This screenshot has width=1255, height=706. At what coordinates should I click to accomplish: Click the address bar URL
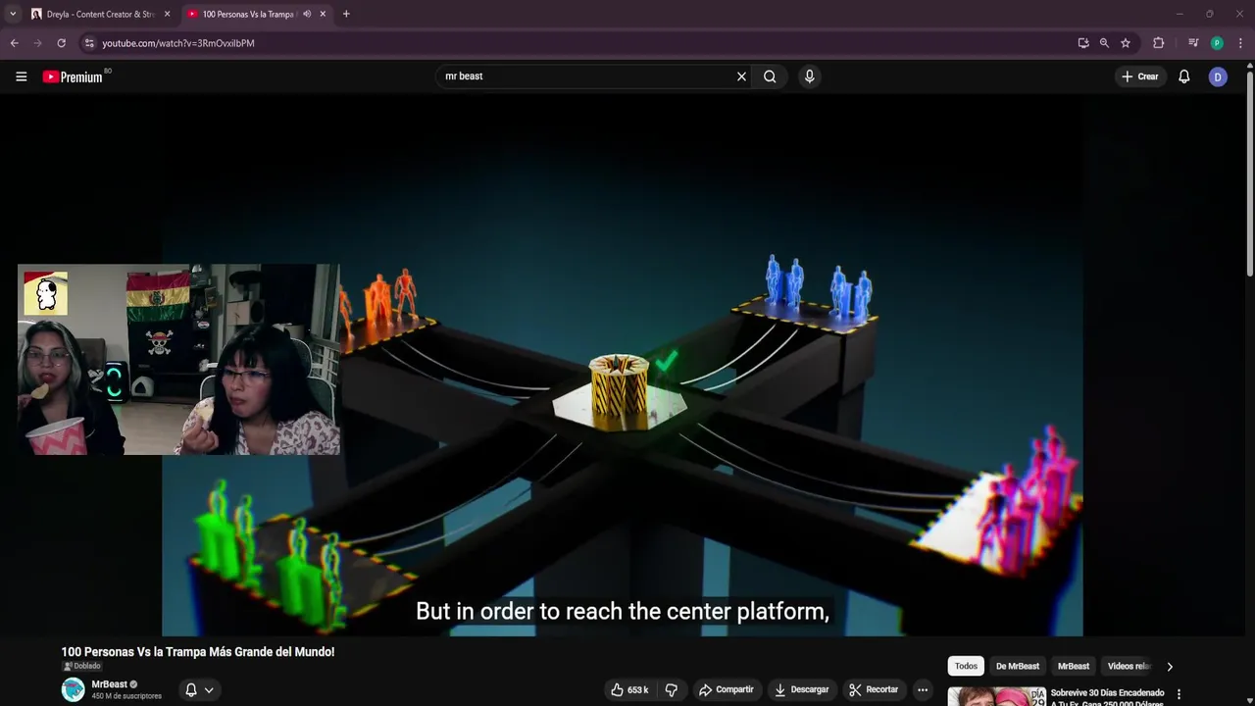pyautogui.click(x=178, y=43)
